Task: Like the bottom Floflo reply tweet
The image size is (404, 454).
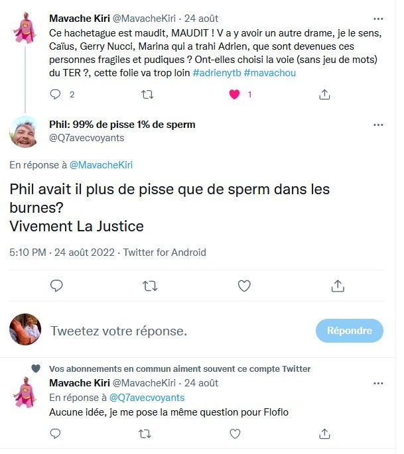Action: point(235,433)
